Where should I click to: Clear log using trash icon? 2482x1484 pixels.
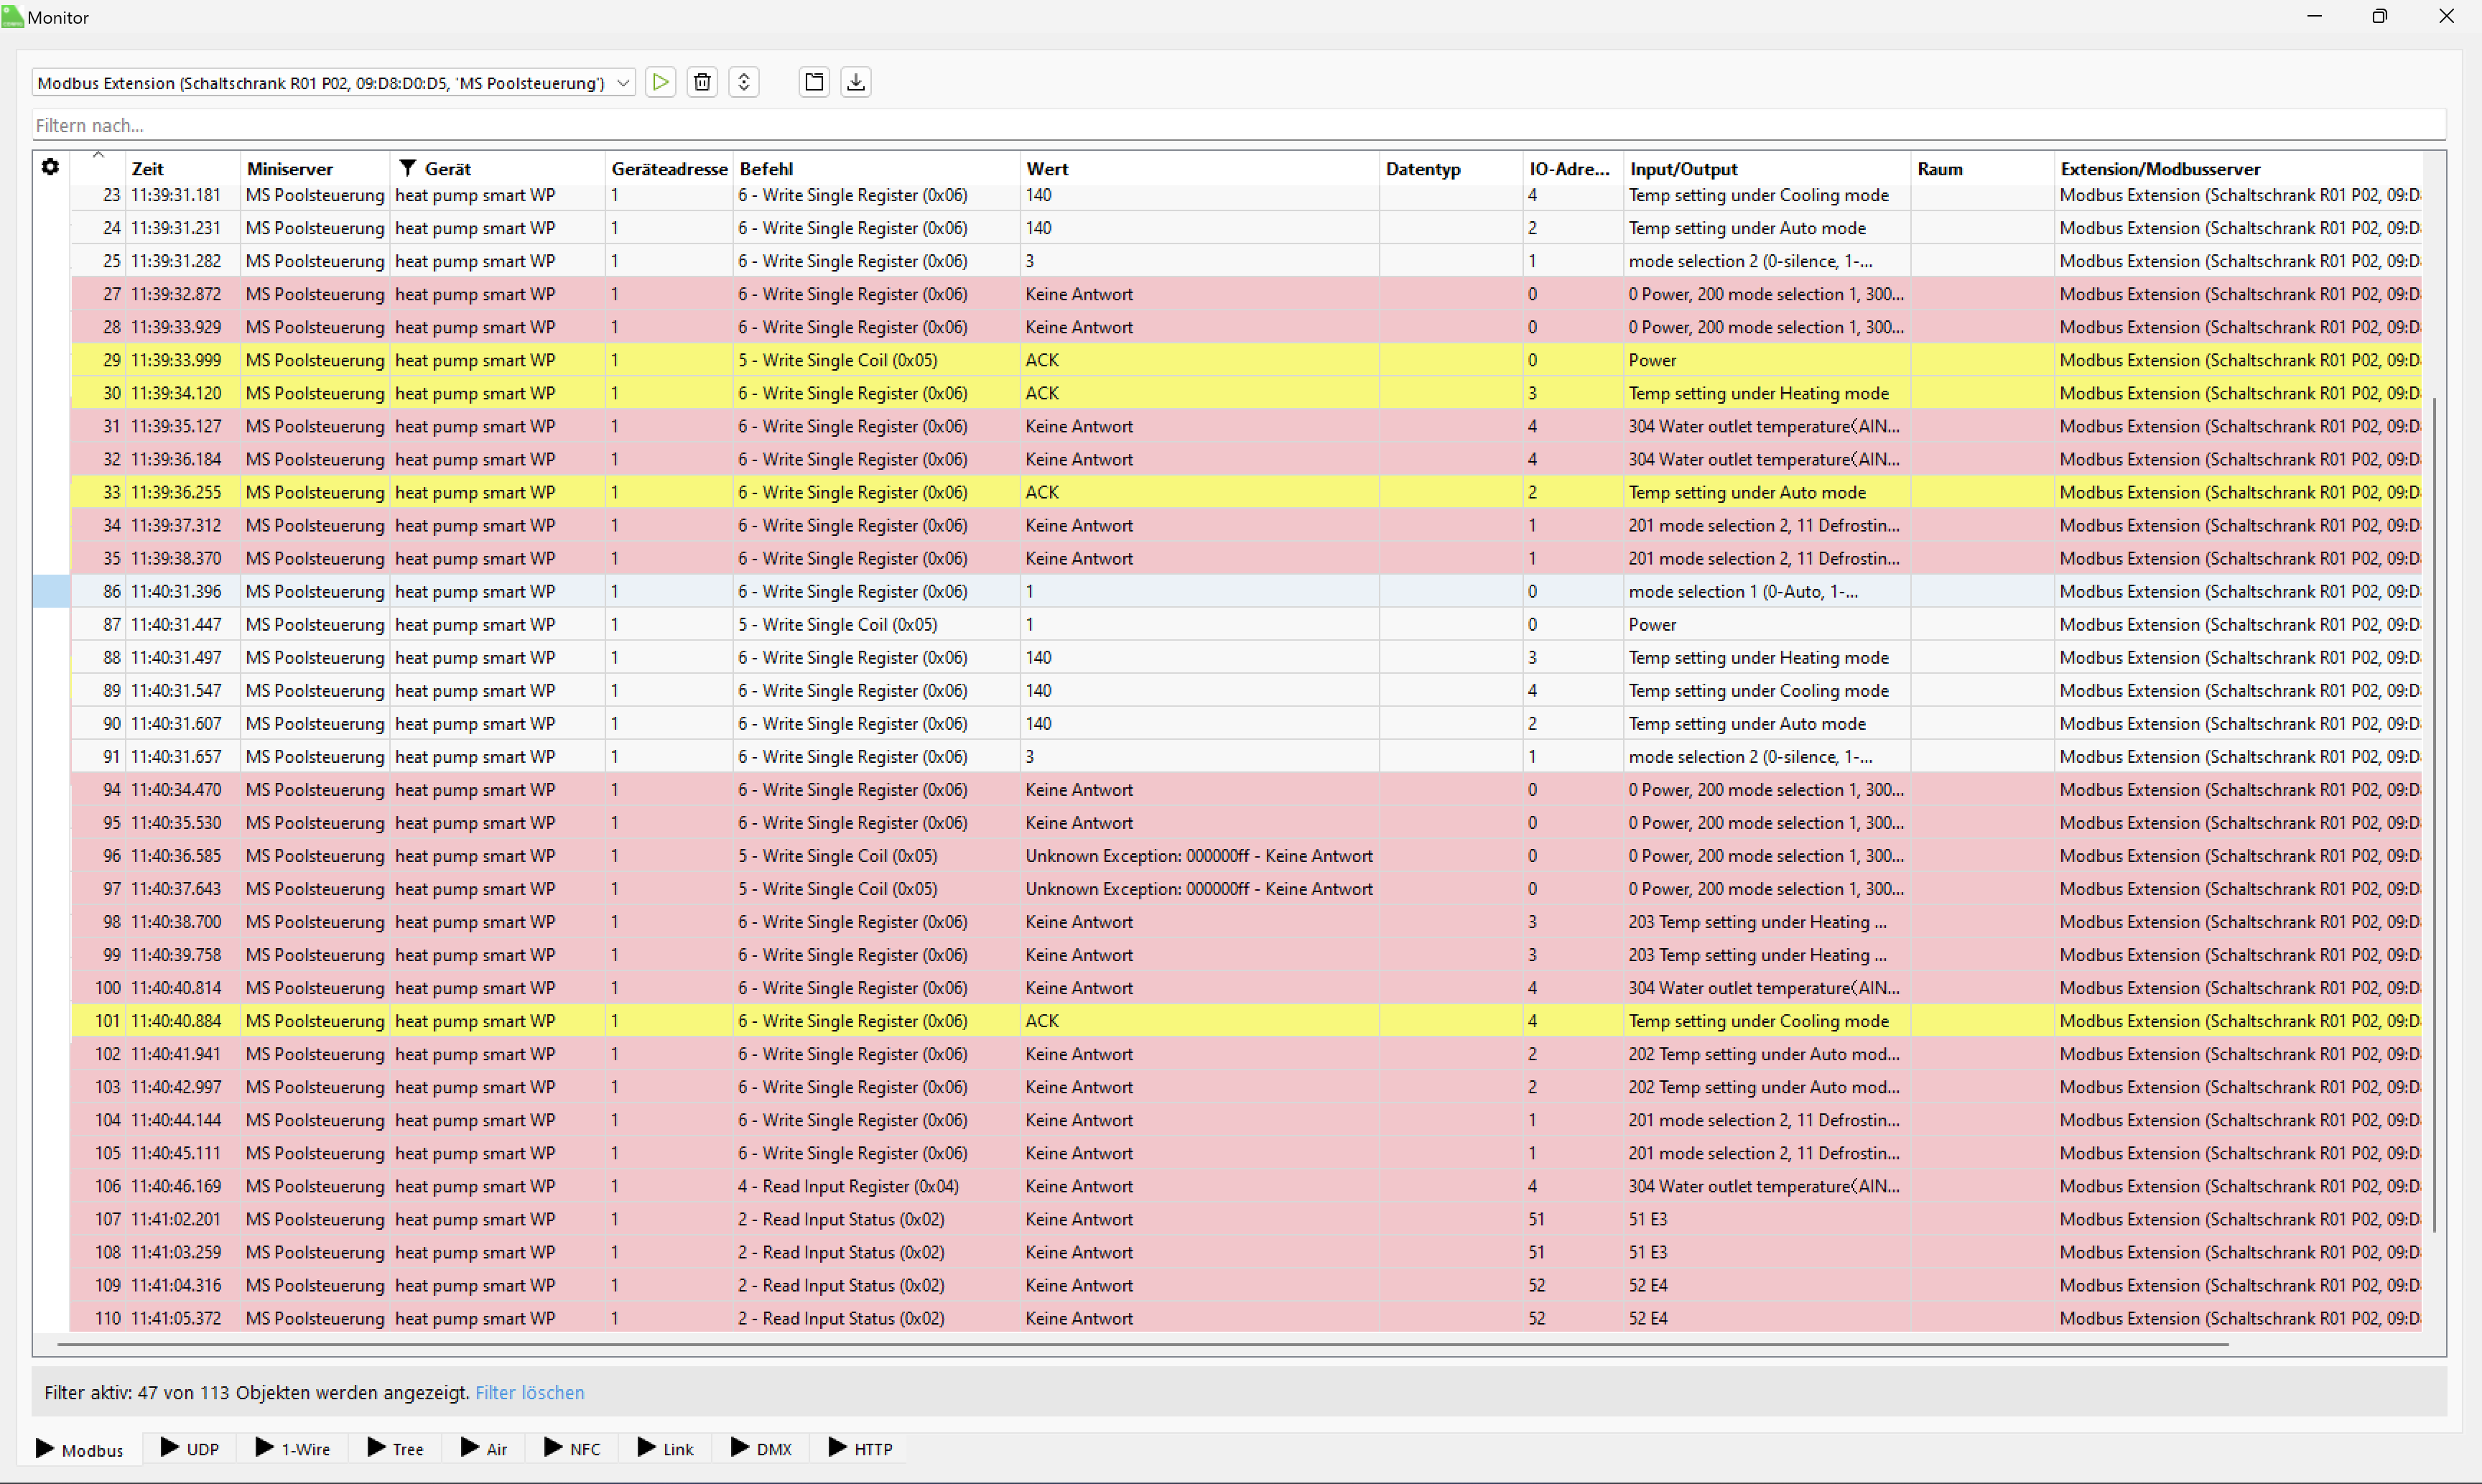pos(702,82)
